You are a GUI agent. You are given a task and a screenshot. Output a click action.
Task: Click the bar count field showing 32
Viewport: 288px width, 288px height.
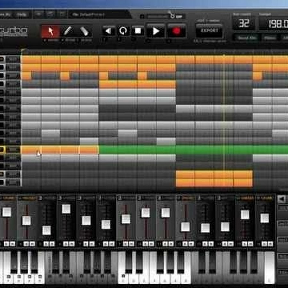click(244, 24)
